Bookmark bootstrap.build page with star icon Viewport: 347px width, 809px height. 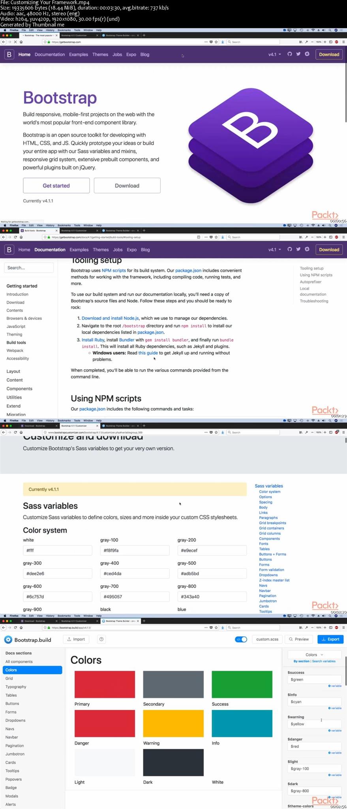click(x=216, y=627)
